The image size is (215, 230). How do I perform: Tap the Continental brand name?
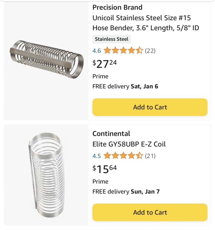(x=111, y=133)
